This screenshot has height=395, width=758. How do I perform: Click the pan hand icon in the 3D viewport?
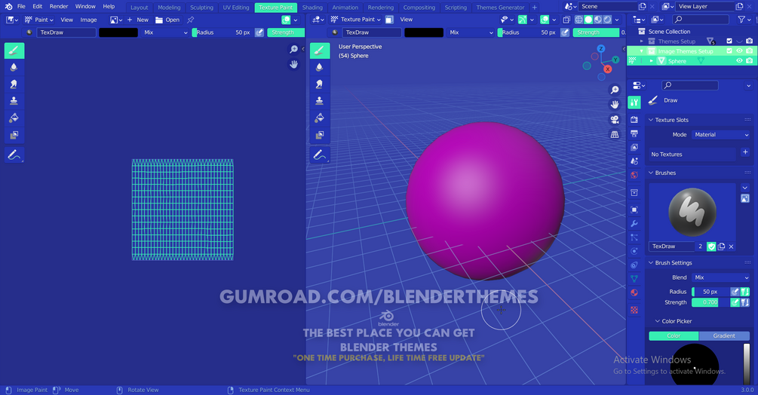(615, 104)
